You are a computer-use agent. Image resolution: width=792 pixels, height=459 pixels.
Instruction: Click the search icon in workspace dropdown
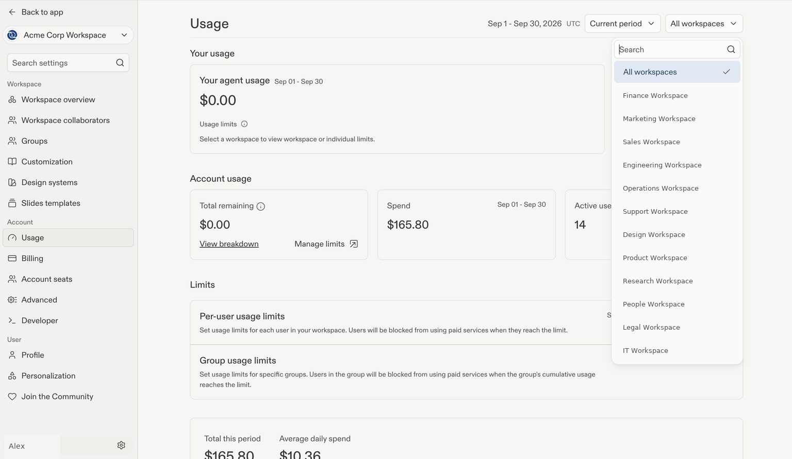tap(731, 49)
